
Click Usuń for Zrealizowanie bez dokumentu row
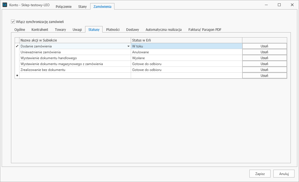point(265,70)
